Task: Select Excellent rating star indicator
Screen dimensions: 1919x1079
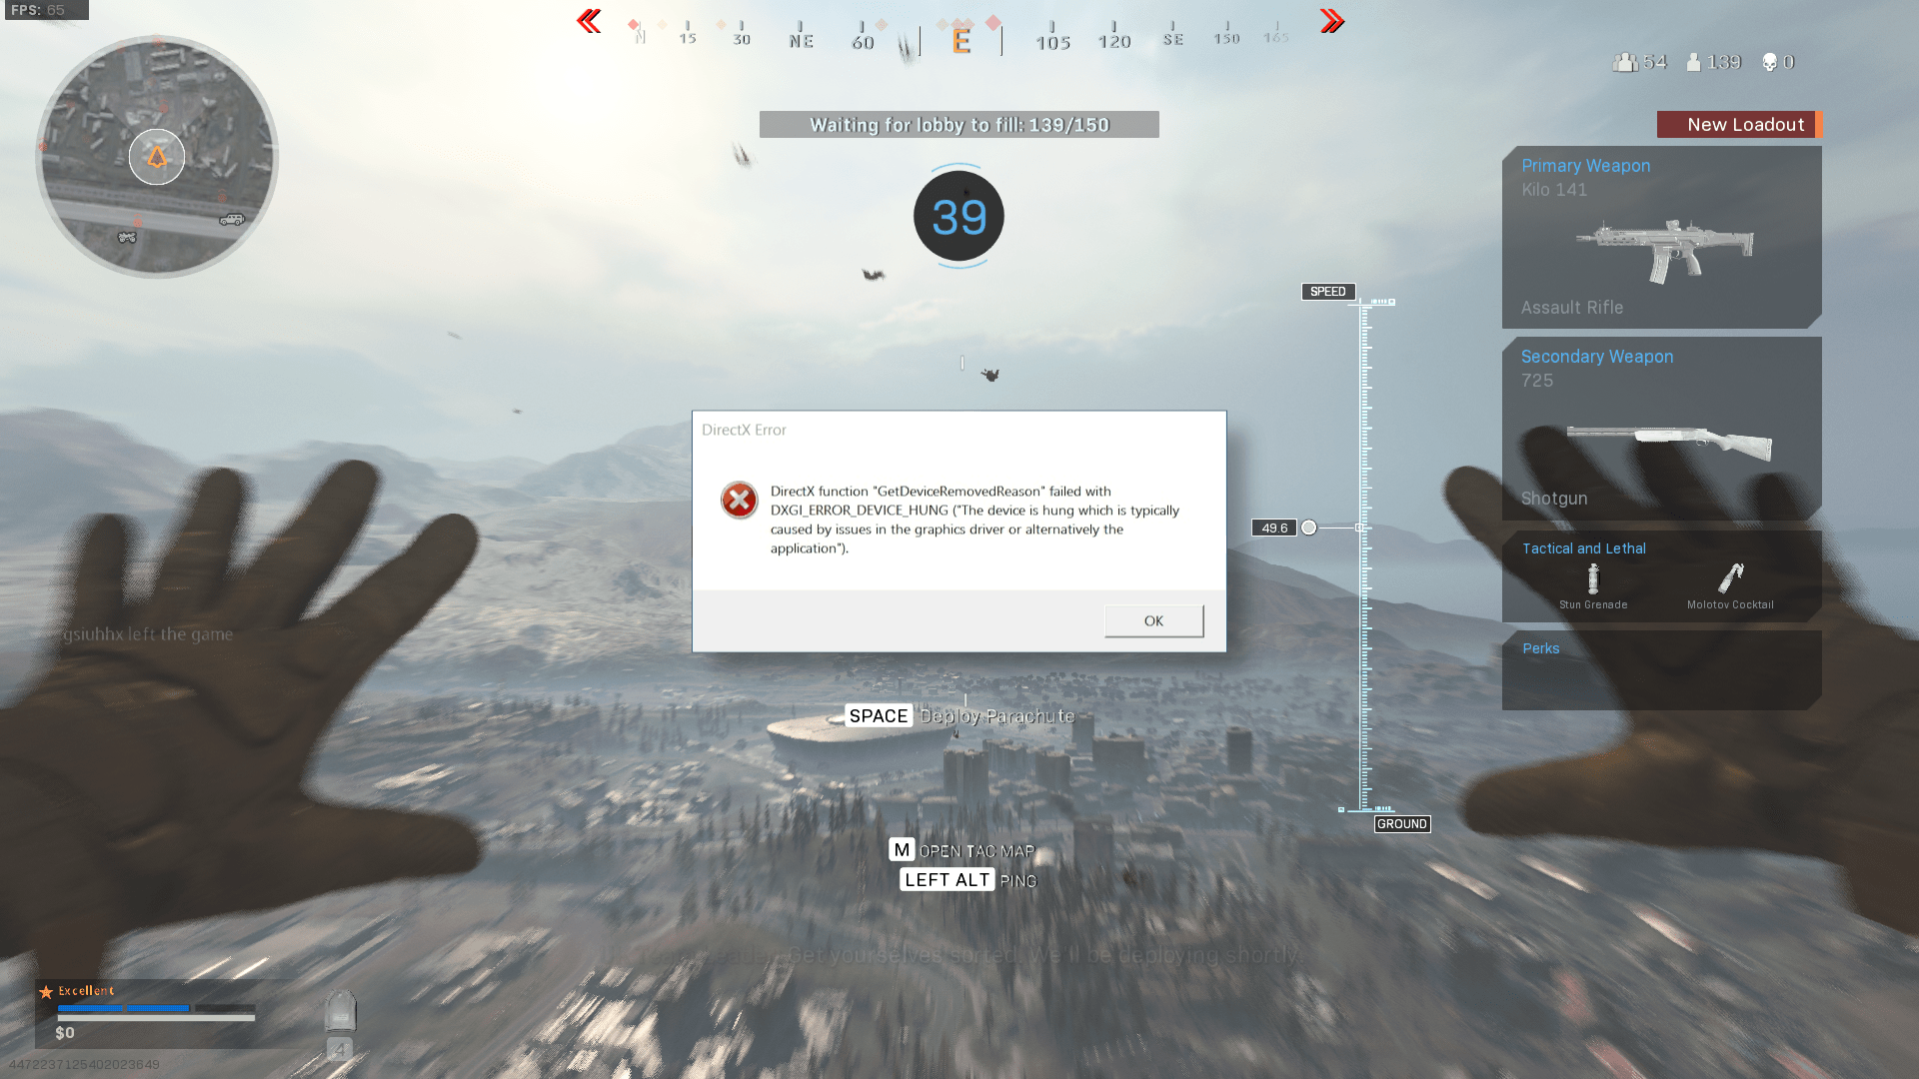Action: click(x=45, y=989)
